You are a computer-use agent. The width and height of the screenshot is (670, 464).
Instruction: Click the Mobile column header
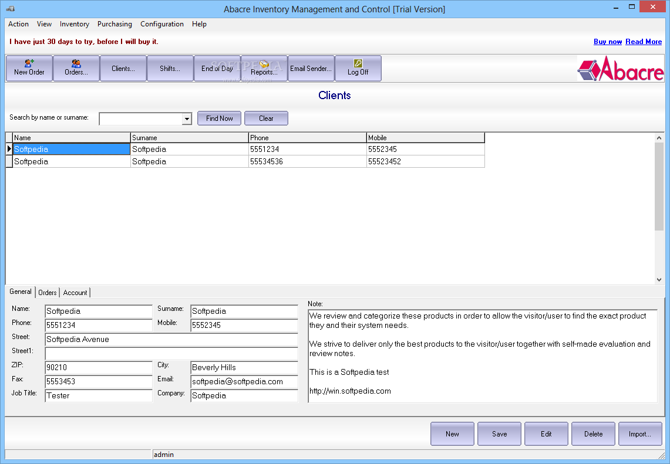click(426, 137)
